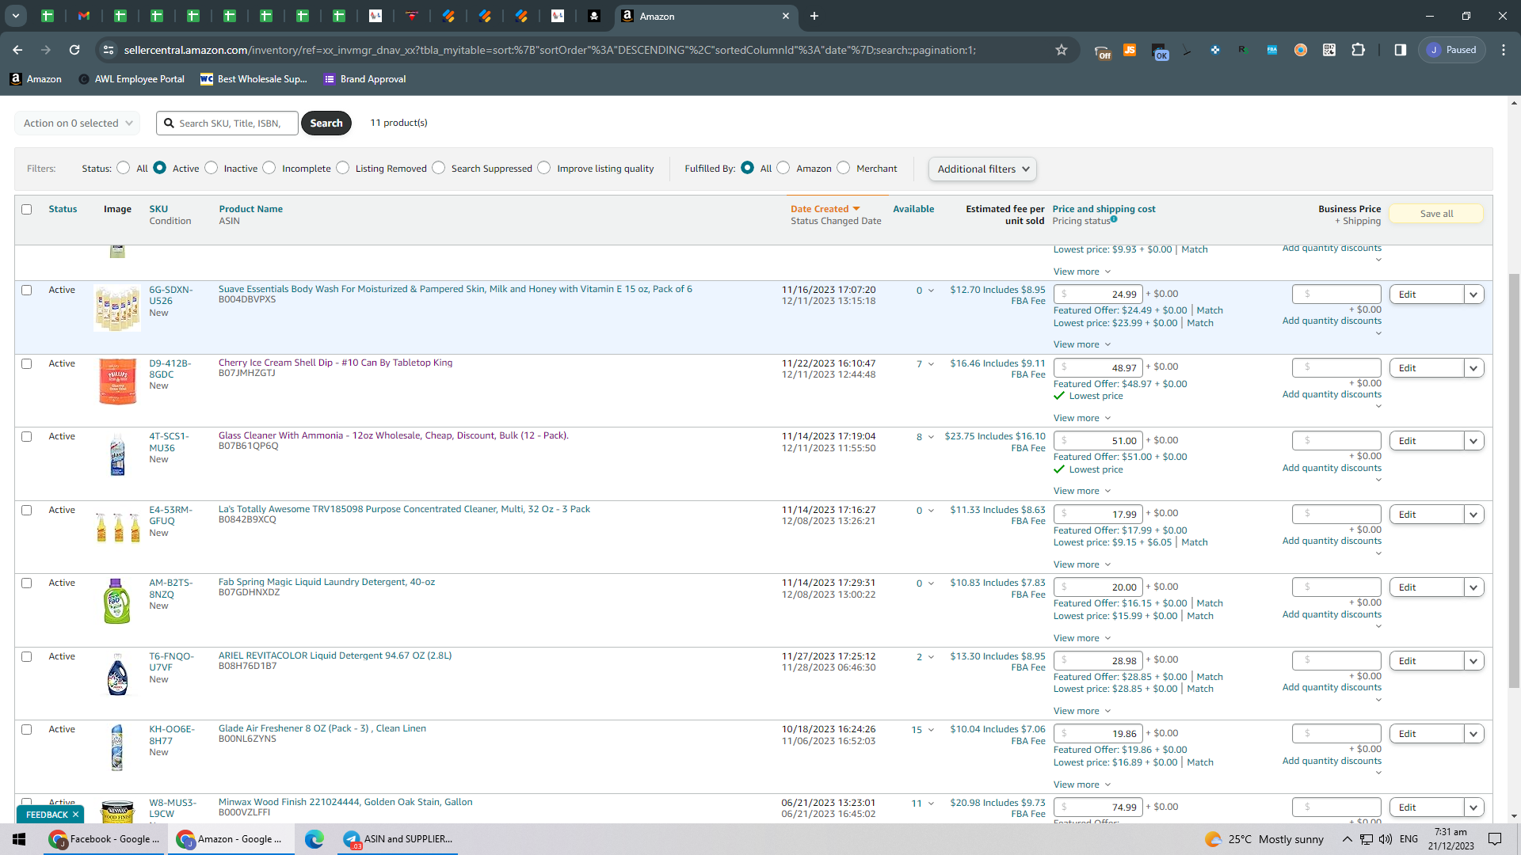
Task: Select the Incomplete status radio button
Action: click(x=269, y=168)
